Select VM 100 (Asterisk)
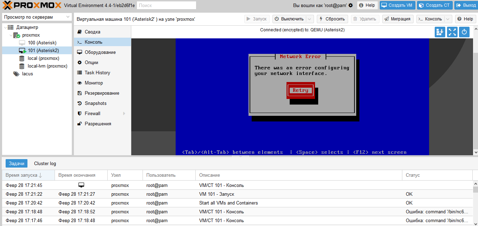The height and width of the screenshot is (226, 478). (x=42, y=43)
